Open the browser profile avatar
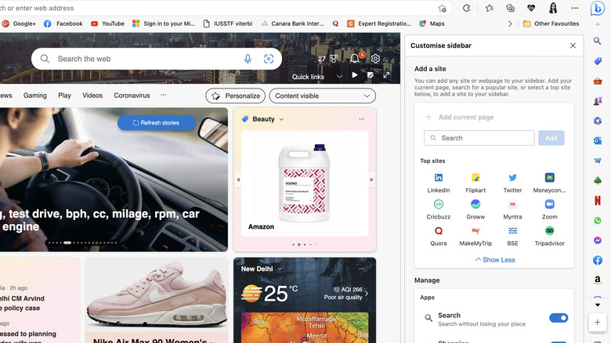Image resolution: width=611 pixels, height=343 pixels. (553, 8)
